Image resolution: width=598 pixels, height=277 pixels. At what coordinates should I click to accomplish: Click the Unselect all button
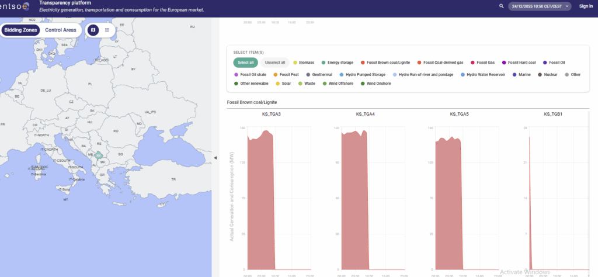274,62
